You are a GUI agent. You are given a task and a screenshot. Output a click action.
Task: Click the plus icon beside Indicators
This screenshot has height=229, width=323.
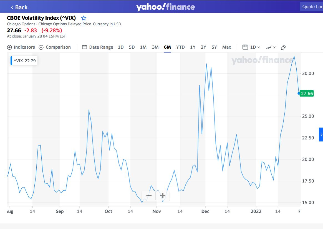point(9,48)
